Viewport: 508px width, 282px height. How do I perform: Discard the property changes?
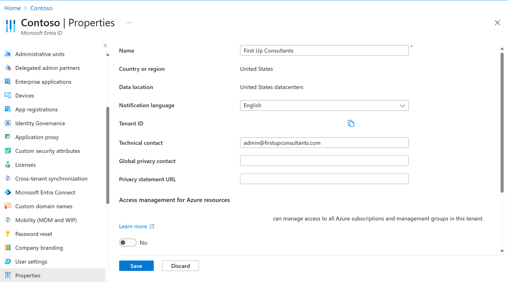[x=180, y=266]
